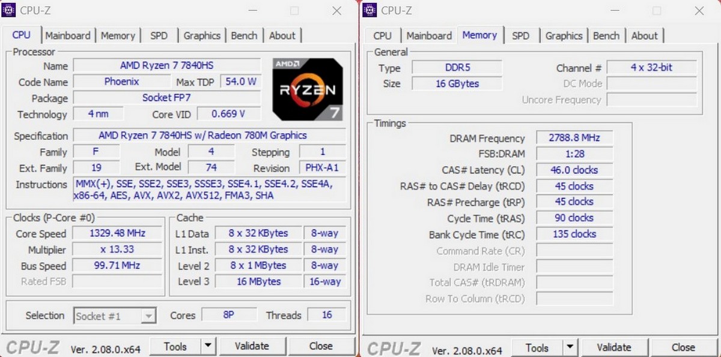The image size is (721, 357).
Task: Click the Close button in left window
Action: [321, 346]
